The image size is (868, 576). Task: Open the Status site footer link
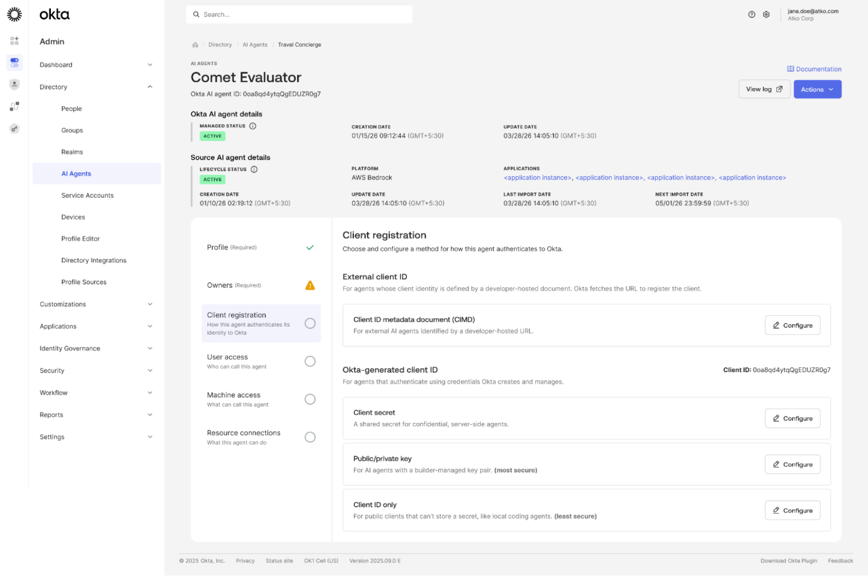pos(279,561)
